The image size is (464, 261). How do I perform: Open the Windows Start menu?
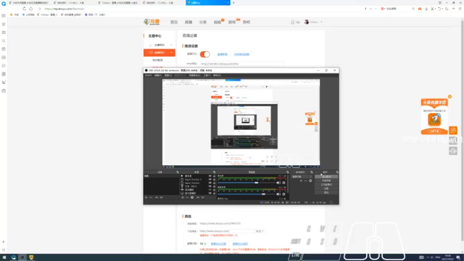[x=4, y=258]
